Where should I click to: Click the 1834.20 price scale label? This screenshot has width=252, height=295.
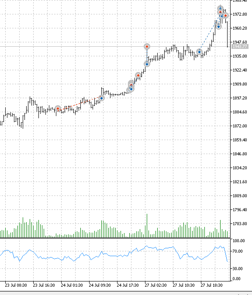tap(240, 168)
